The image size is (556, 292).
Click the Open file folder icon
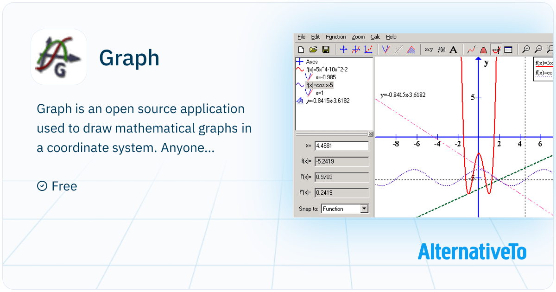point(313,50)
